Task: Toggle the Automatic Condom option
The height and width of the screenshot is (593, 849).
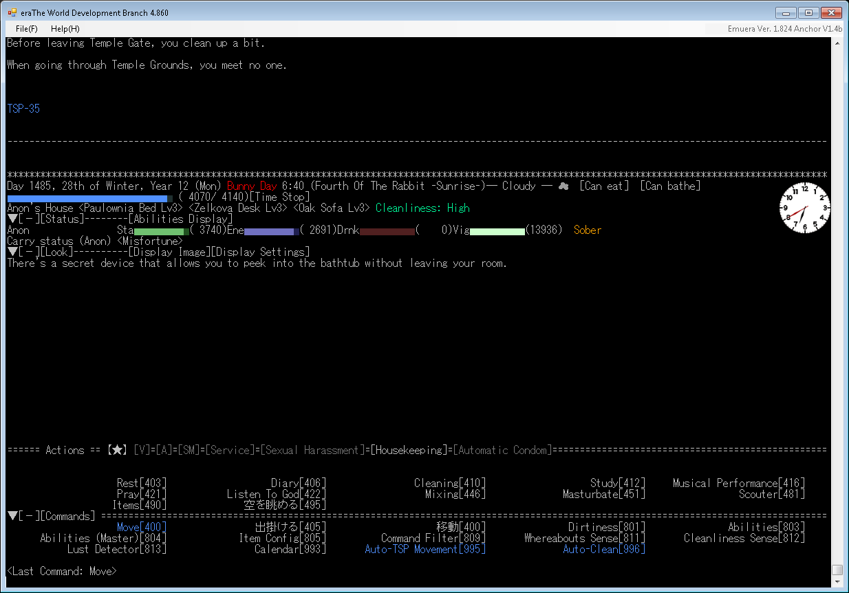Action: click(x=502, y=450)
